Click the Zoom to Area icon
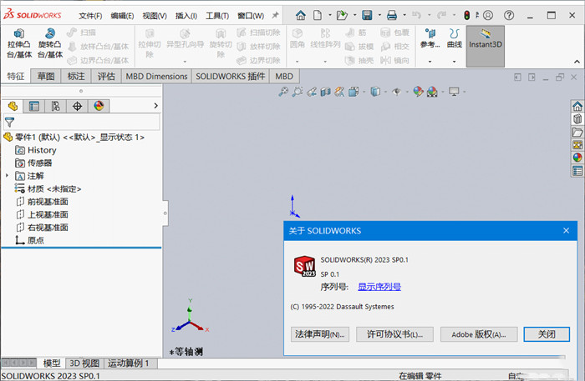The image size is (585, 381). pos(298,92)
